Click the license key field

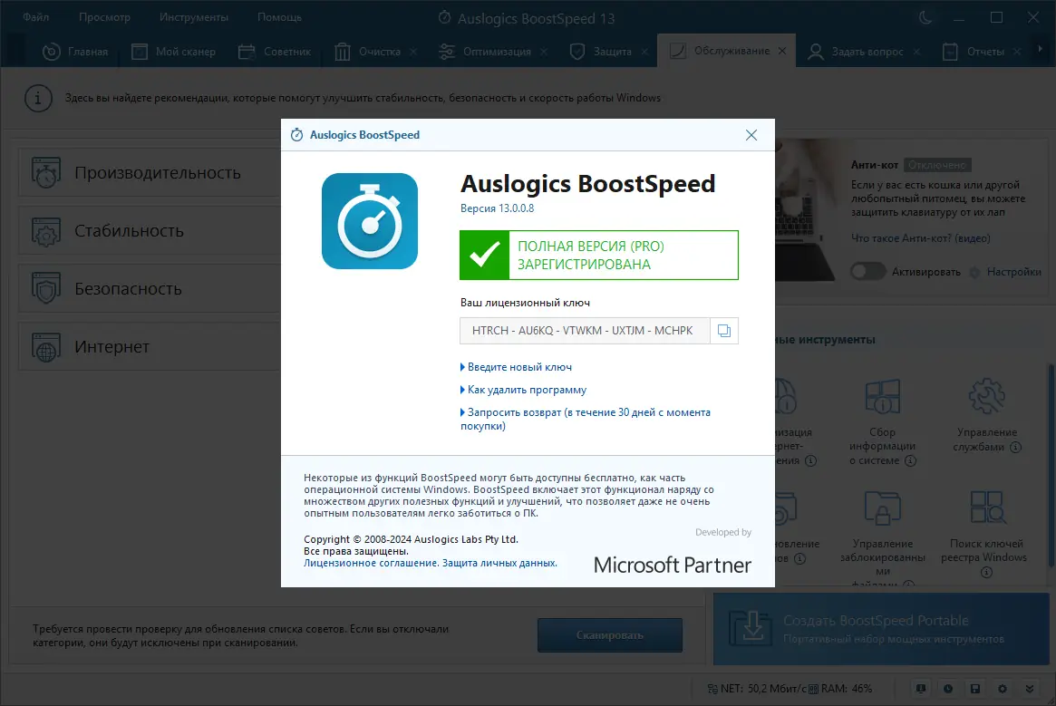point(585,331)
